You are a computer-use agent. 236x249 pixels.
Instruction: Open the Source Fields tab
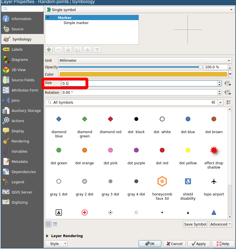(23, 80)
